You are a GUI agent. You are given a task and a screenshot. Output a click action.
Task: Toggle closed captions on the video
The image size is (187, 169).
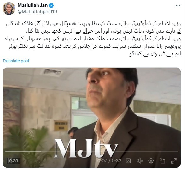128,161
